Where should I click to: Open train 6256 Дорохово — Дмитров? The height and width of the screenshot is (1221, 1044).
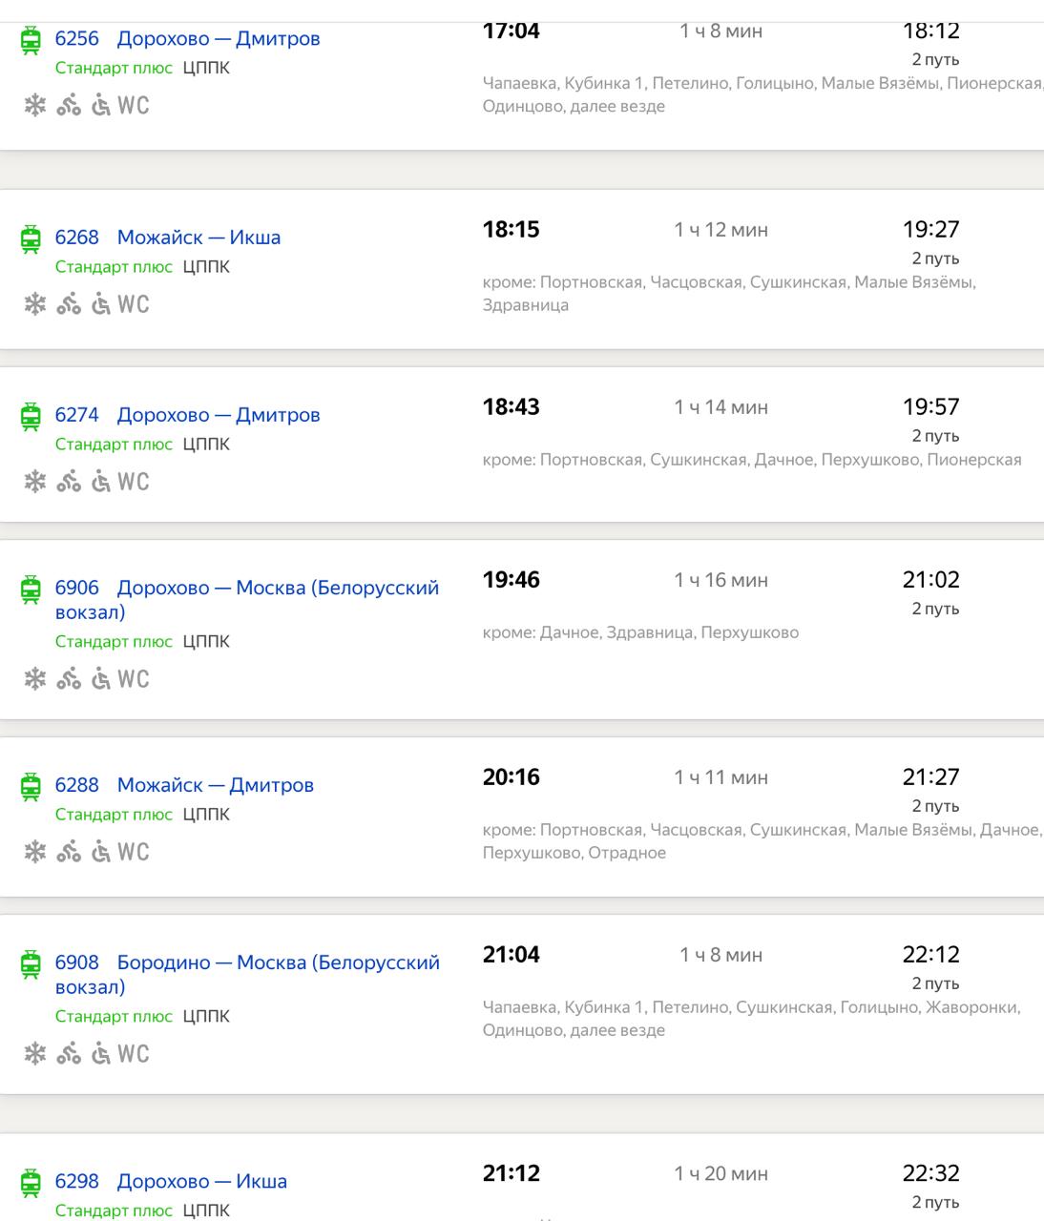188,39
